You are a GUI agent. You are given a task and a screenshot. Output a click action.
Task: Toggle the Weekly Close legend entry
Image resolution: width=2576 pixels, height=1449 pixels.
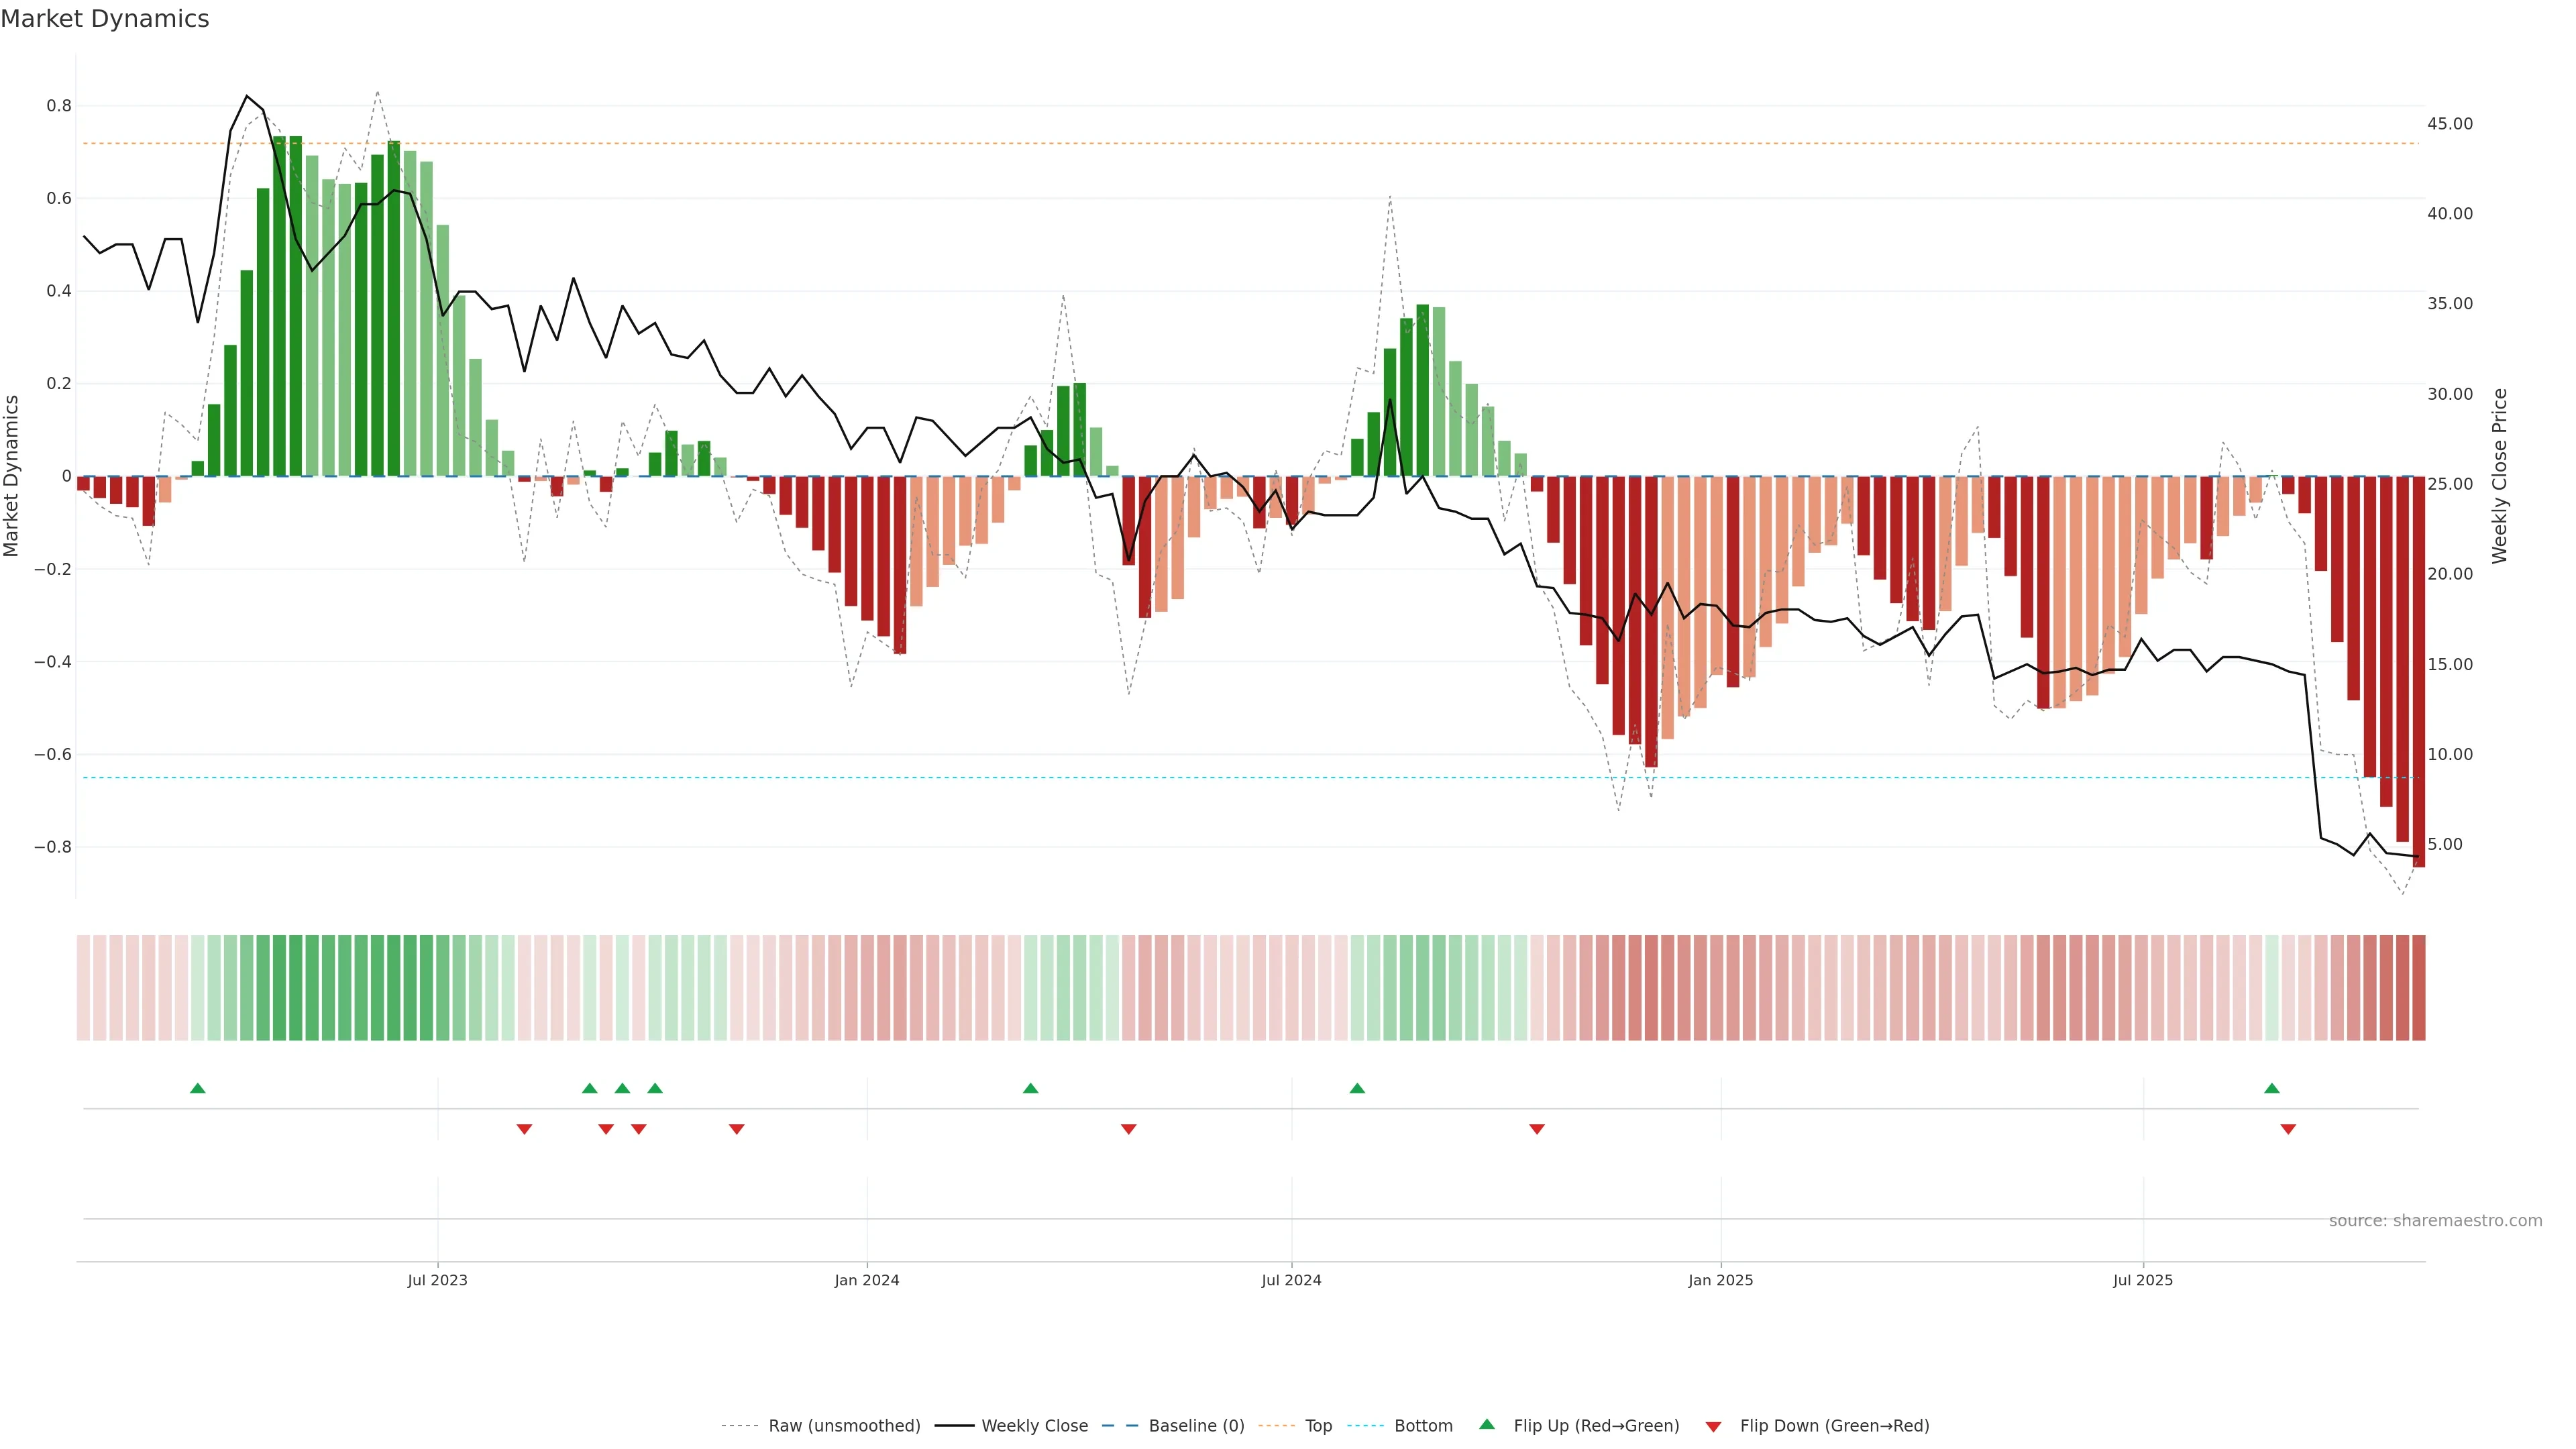[1034, 1426]
